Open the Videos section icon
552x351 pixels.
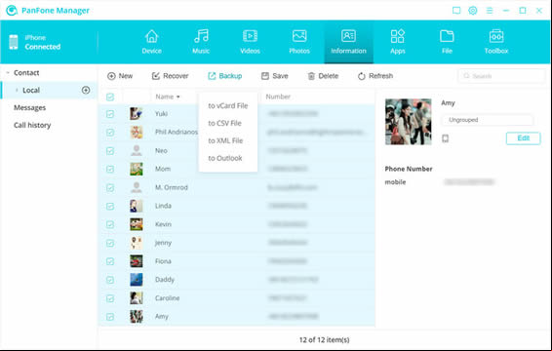(250, 36)
